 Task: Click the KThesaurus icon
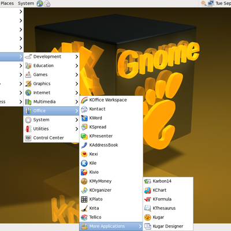click(148, 208)
